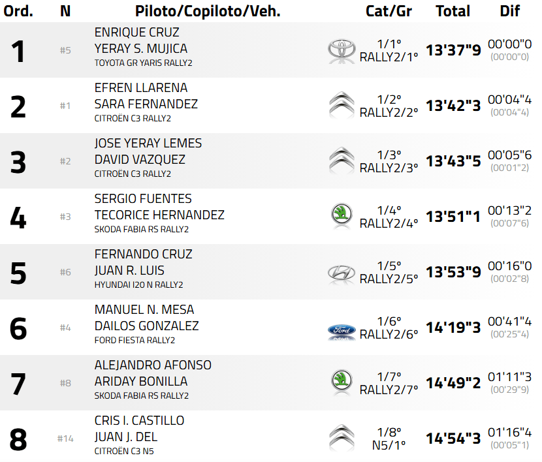Click the Dif column header
The image size is (542, 462).
tap(509, 11)
